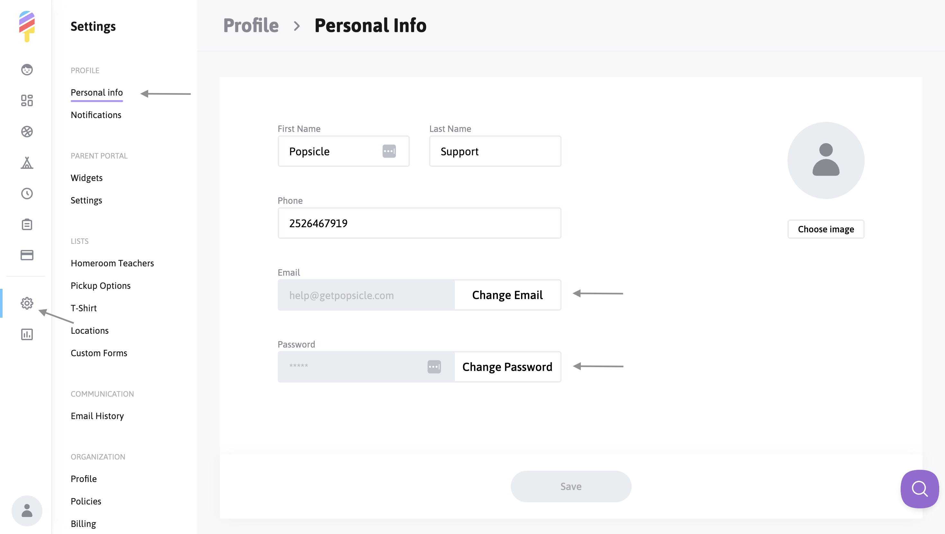Open the purple search help button
Screen dimensions: 945x534
click(x=919, y=489)
